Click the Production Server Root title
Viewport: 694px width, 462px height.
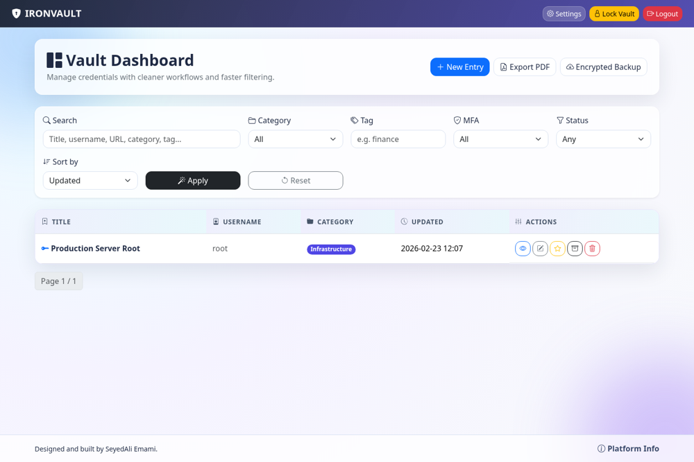click(x=95, y=248)
